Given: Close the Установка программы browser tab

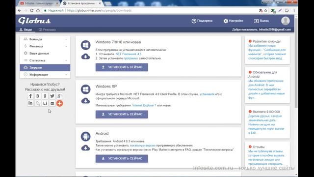Looking at the screenshot, I should (x=100, y=3).
